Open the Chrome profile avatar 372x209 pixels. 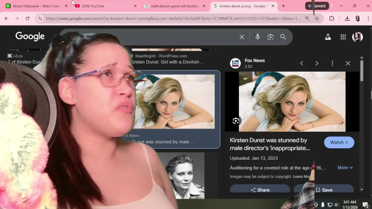coord(358,19)
